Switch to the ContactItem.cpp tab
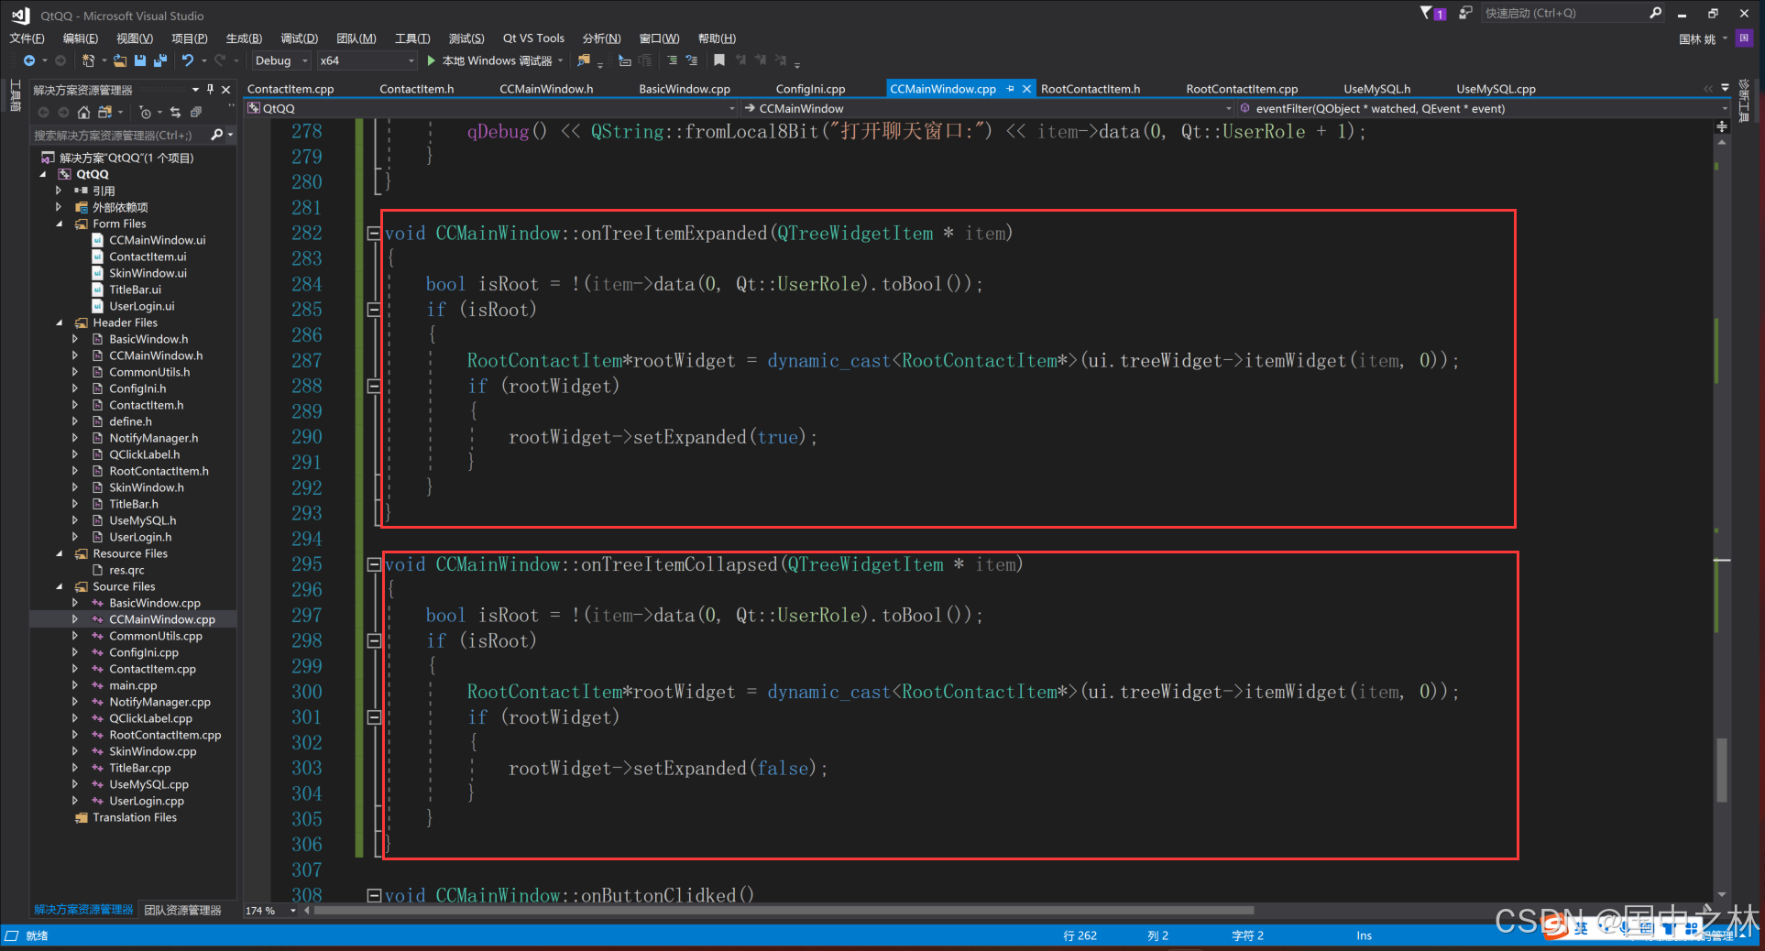The height and width of the screenshot is (951, 1765). coord(291,89)
